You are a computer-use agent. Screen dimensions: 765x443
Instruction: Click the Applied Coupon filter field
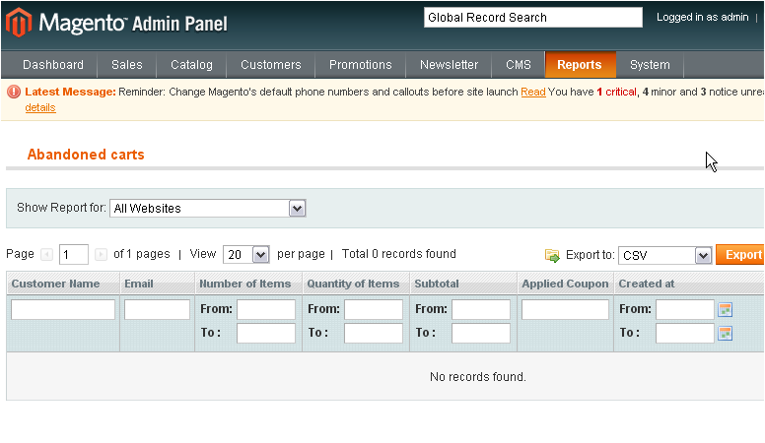point(565,310)
